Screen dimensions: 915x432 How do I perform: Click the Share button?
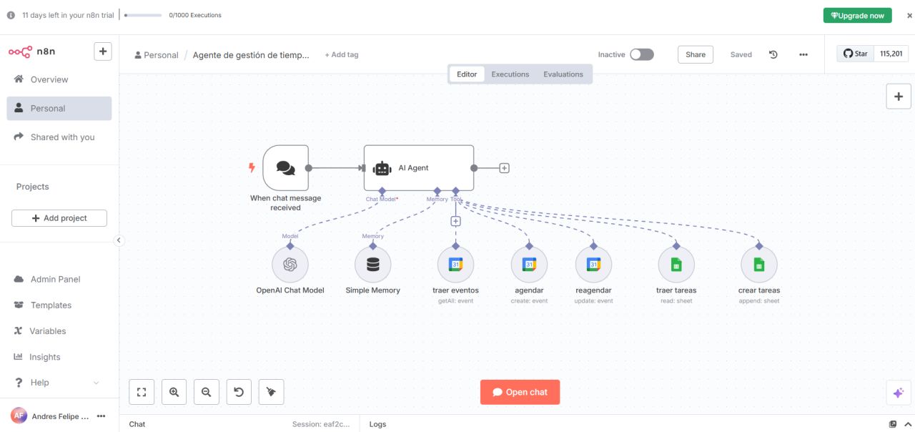point(696,54)
